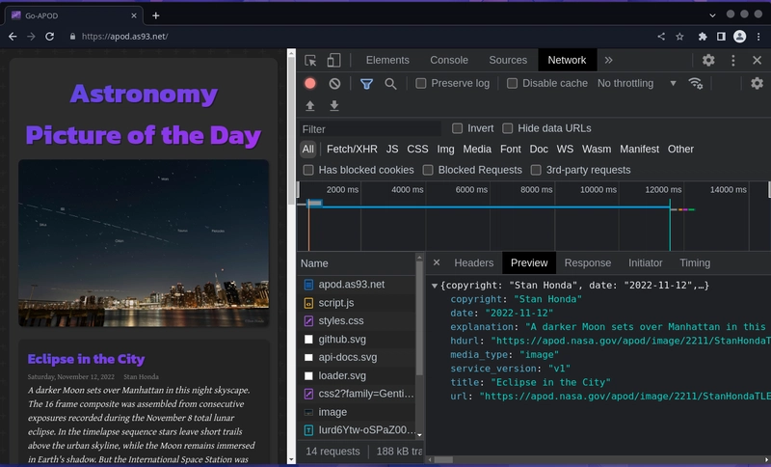The width and height of the screenshot is (771, 467).
Task: Close the DevTools panel
Action: click(758, 60)
